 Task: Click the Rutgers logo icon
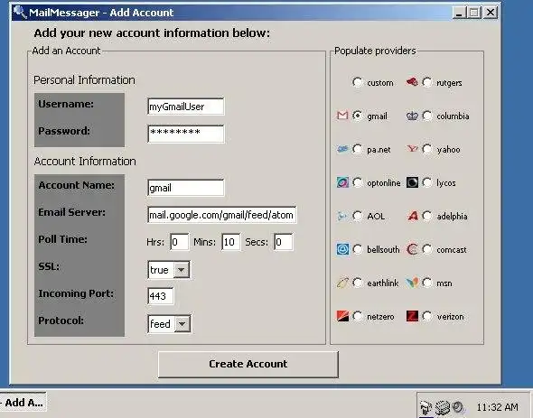coord(412,82)
